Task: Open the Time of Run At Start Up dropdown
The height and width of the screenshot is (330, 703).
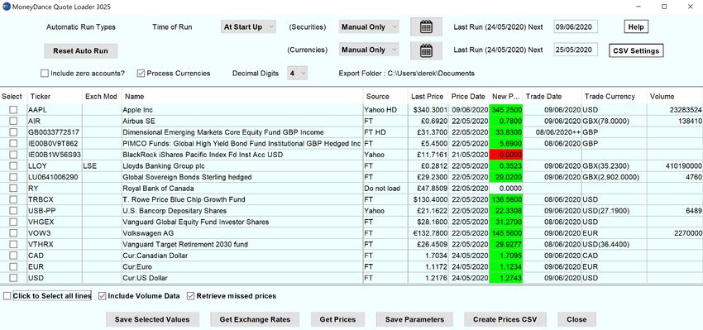Action: (248, 27)
